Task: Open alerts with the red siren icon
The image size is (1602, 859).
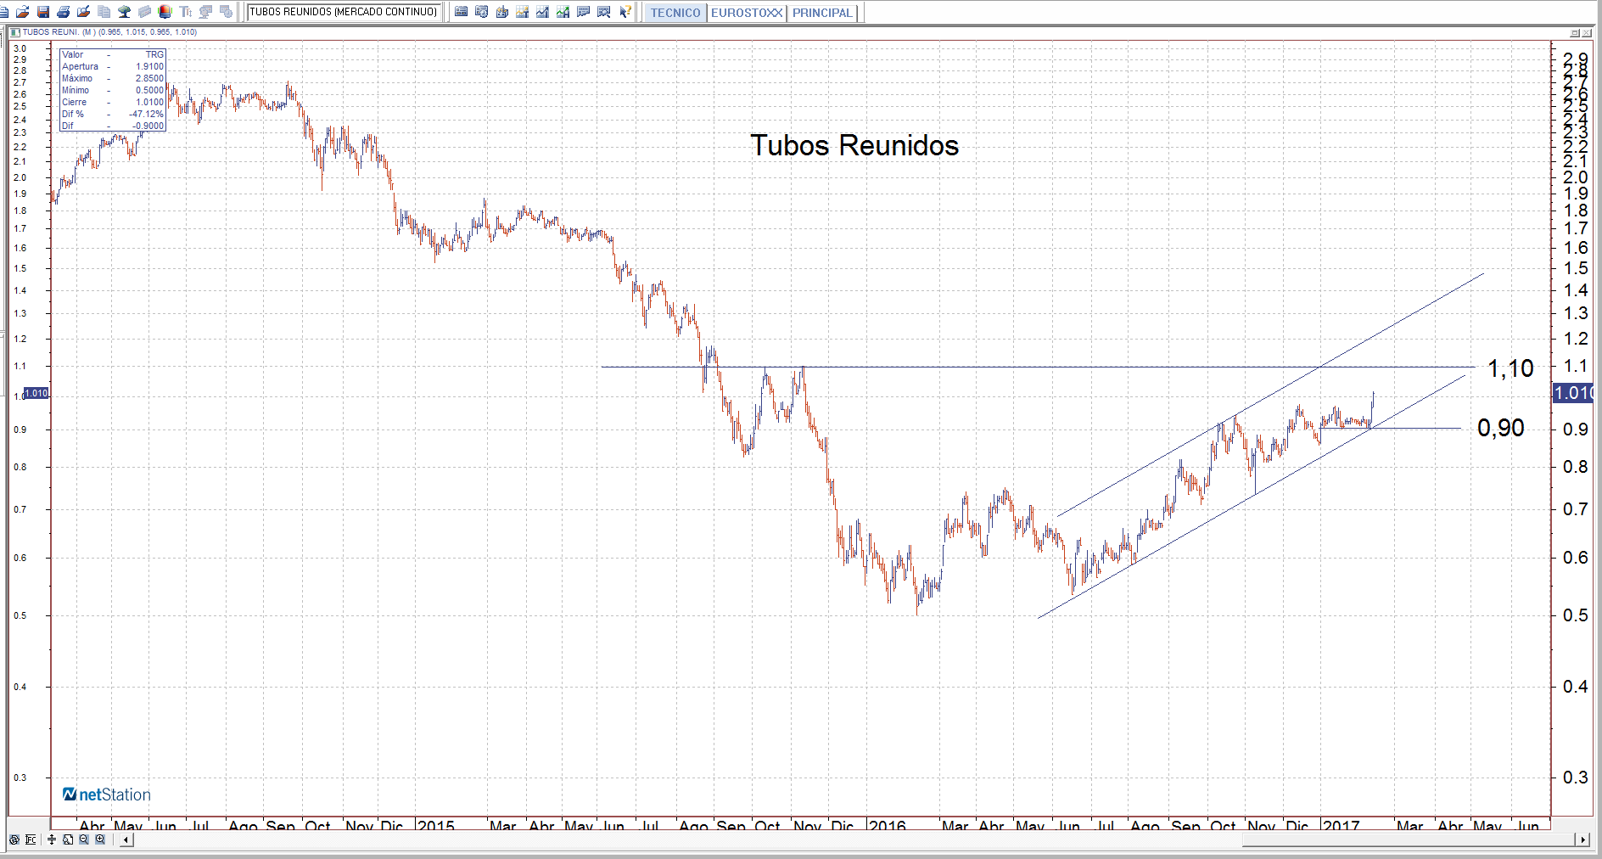Action: coord(165,12)
